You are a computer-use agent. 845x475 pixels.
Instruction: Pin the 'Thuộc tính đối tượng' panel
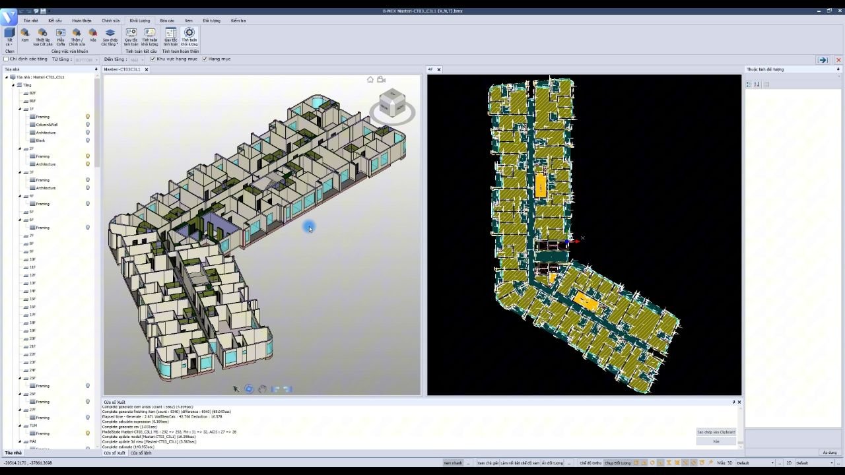tap(838, 69)
